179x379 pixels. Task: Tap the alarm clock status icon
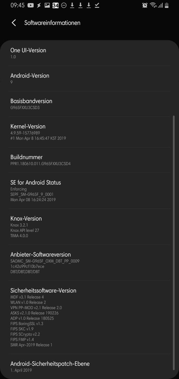pyautogui.click(x=145, y=5)
